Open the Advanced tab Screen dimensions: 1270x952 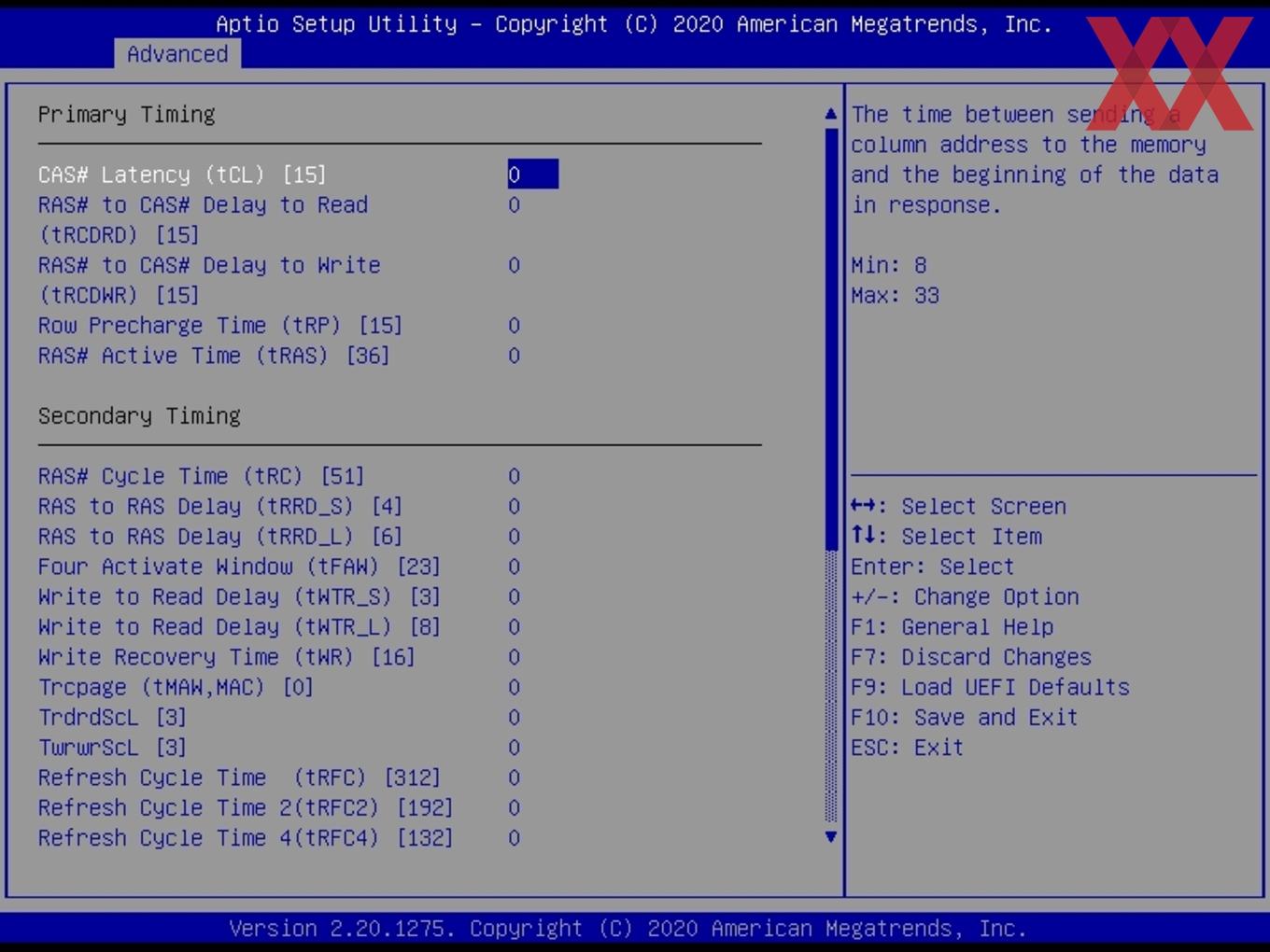point(177,54)
